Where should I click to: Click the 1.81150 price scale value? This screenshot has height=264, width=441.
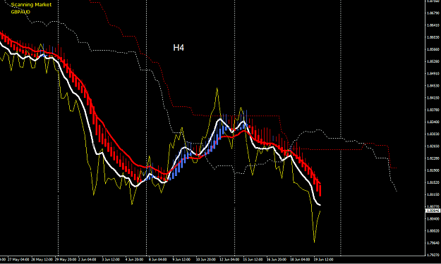click(x=433, y=194)
